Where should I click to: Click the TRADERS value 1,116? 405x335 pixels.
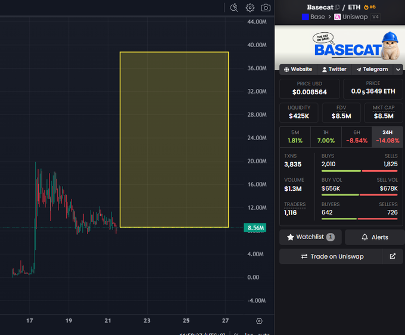pos(290,213)
